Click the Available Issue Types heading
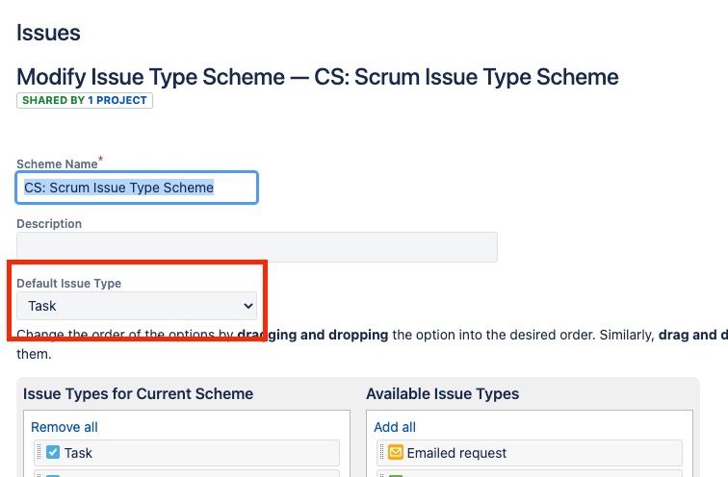Screen dimensions: 728x477 tap(442, 393)
